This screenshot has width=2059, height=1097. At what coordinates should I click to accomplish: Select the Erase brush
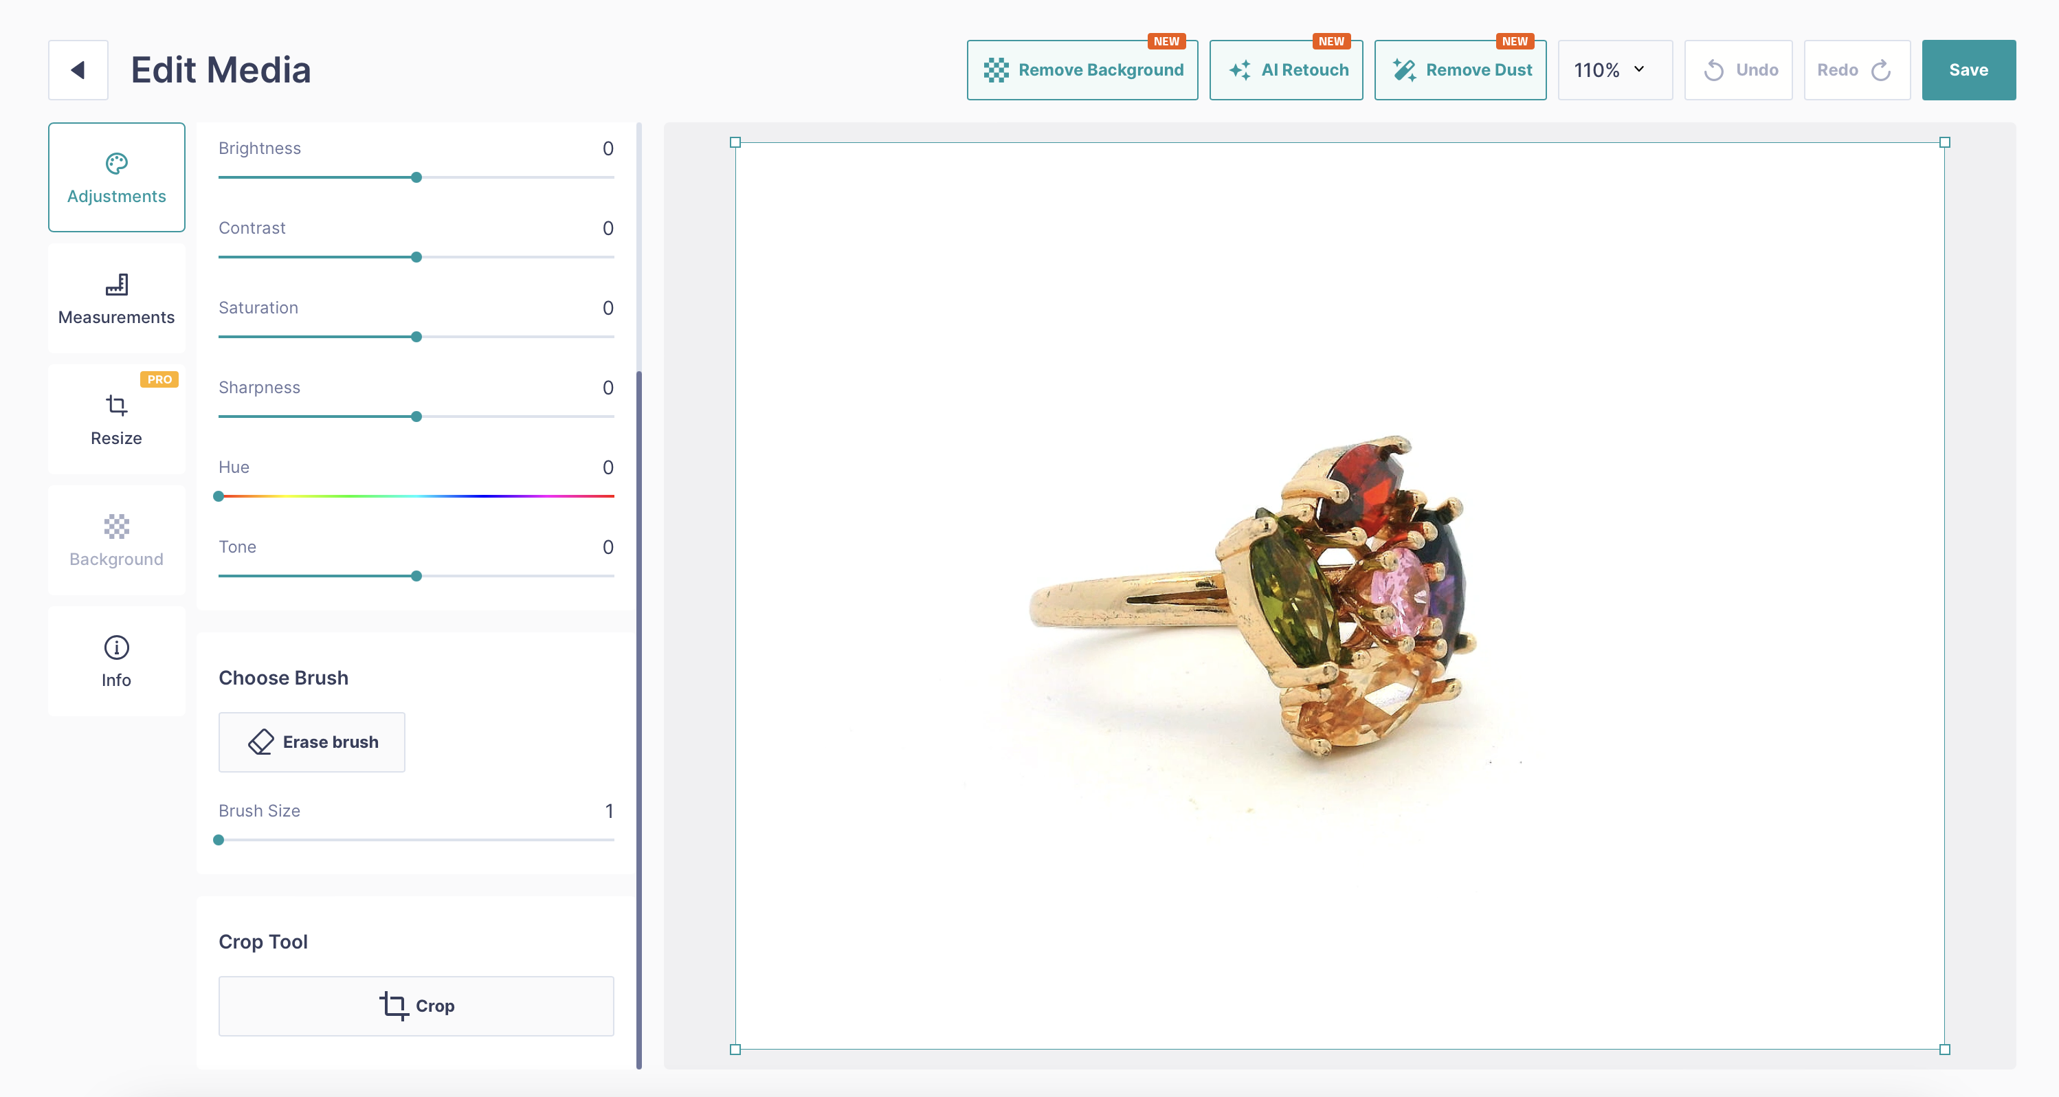(312, 742)
